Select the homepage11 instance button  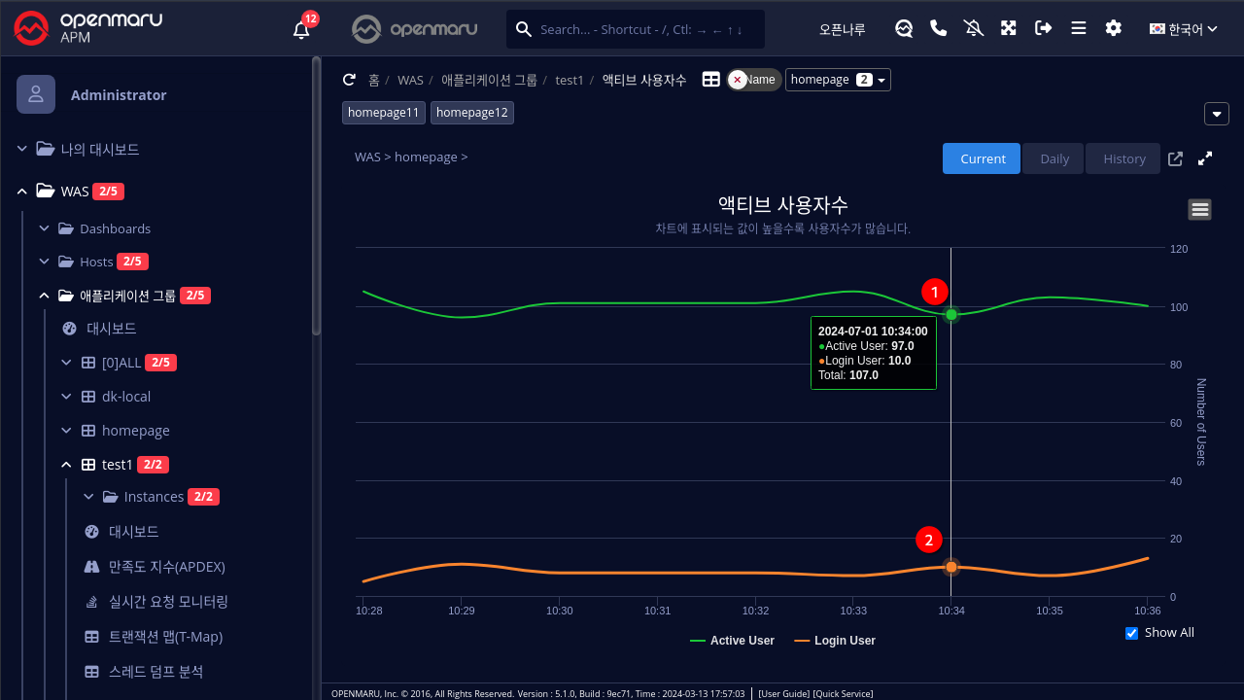click(x=383, y=113)
